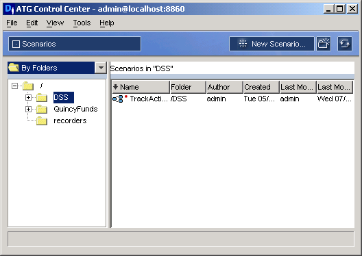362x256 pixels.
Task: Open the Help menu
Action: (x=107, y=23)
